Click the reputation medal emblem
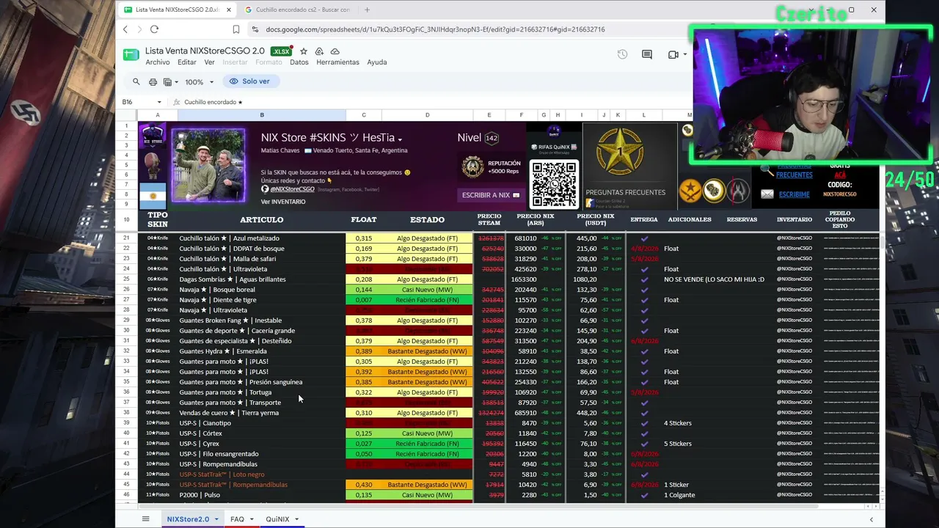Image resolution: width=939 pixels, height=528 pixels. 472,167
